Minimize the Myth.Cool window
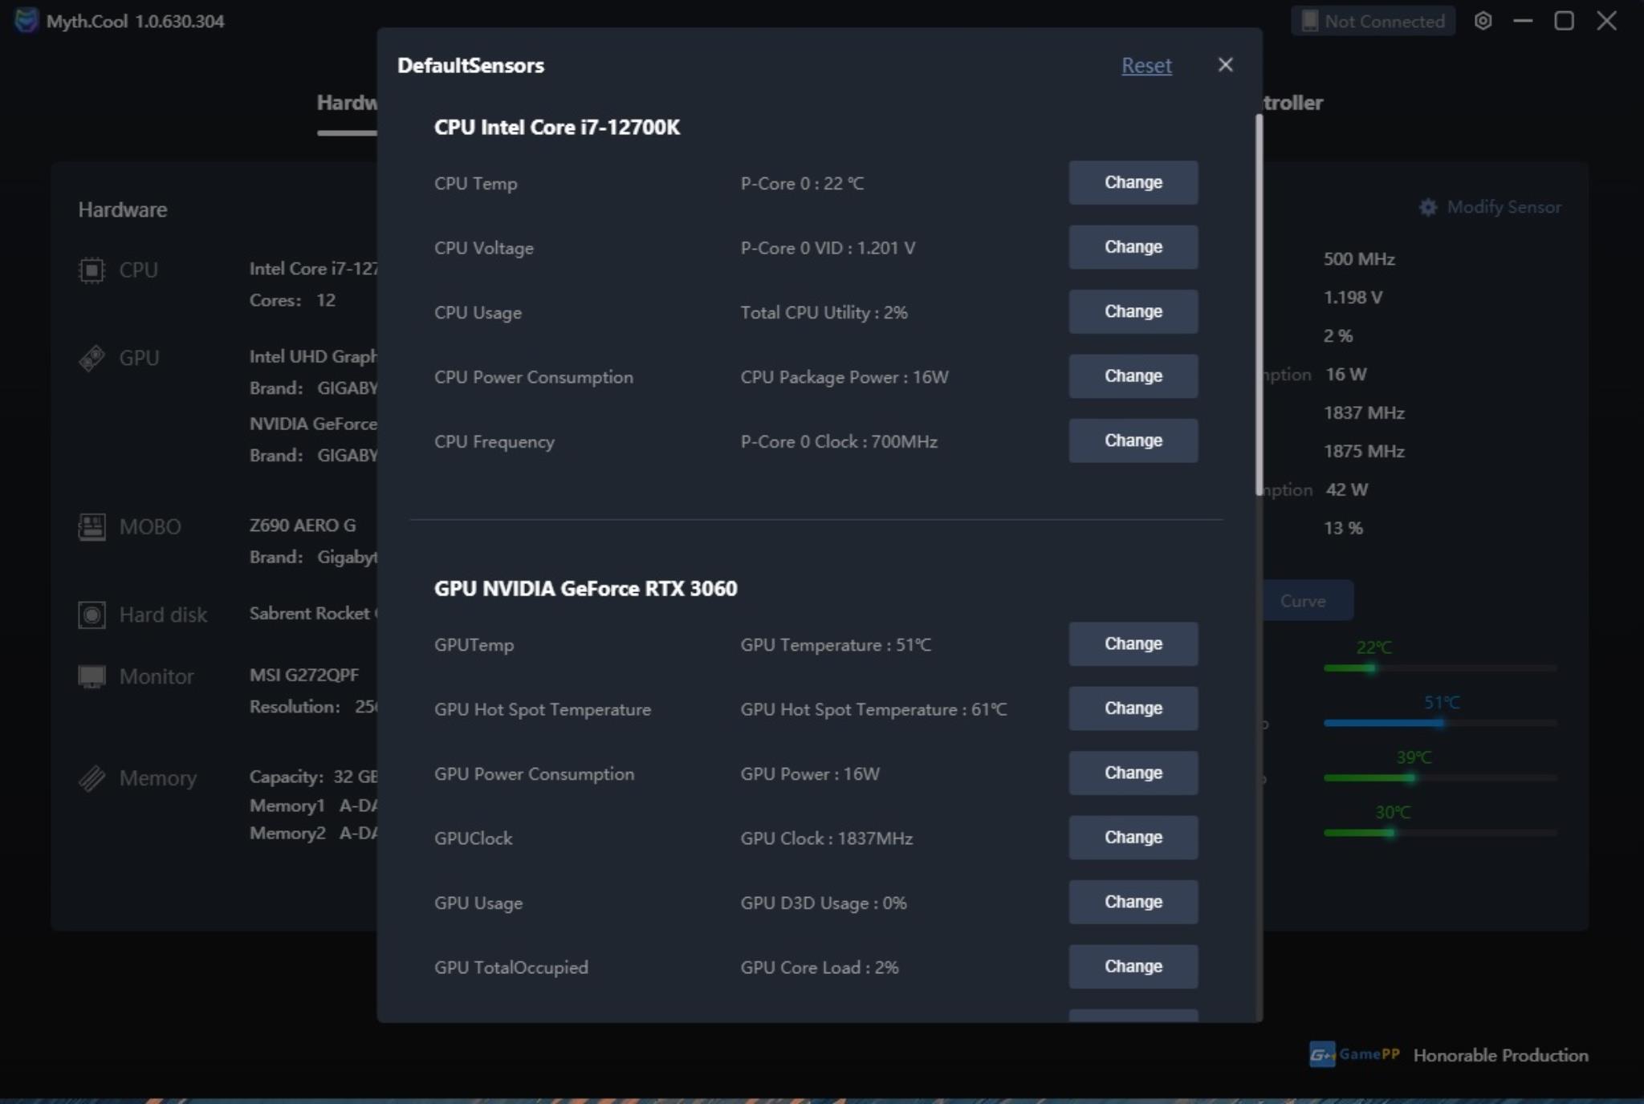This screenshot has height=1104, width=1644. 1523,21
